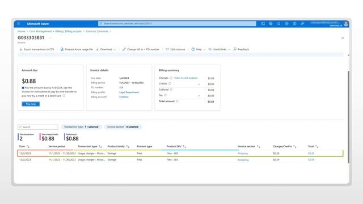
Task: Click the $0.29 total link in the Shipping row
Action: point(311,154)
